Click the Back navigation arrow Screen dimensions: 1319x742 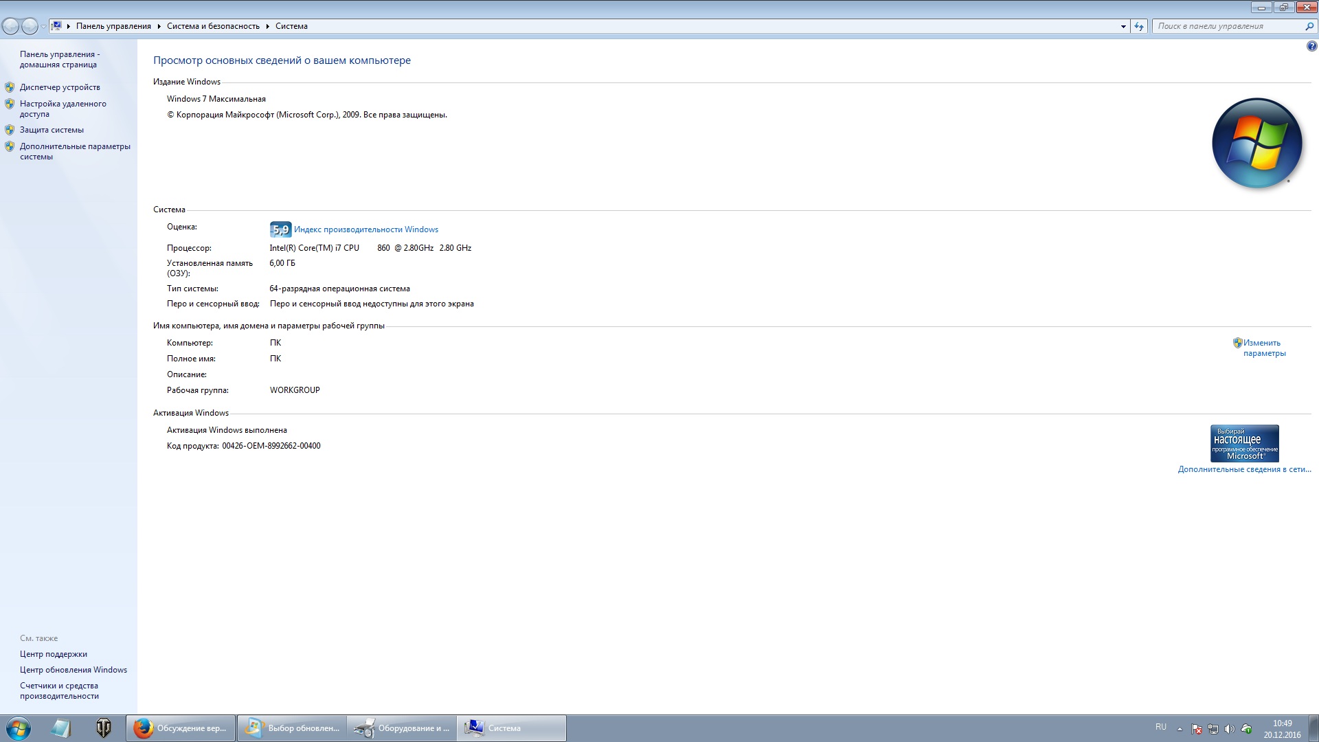(10, 26)
